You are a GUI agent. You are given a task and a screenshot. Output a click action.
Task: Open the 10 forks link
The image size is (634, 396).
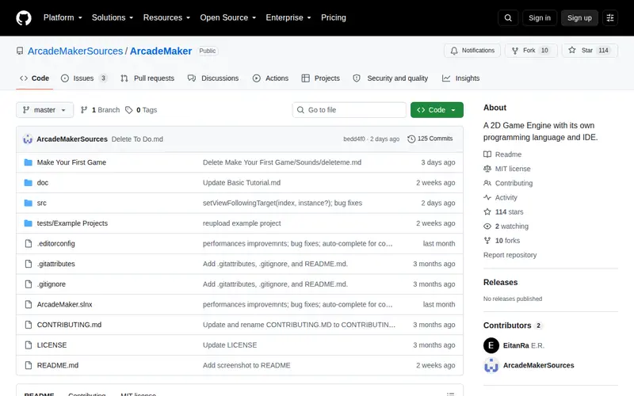coord(502,241)
